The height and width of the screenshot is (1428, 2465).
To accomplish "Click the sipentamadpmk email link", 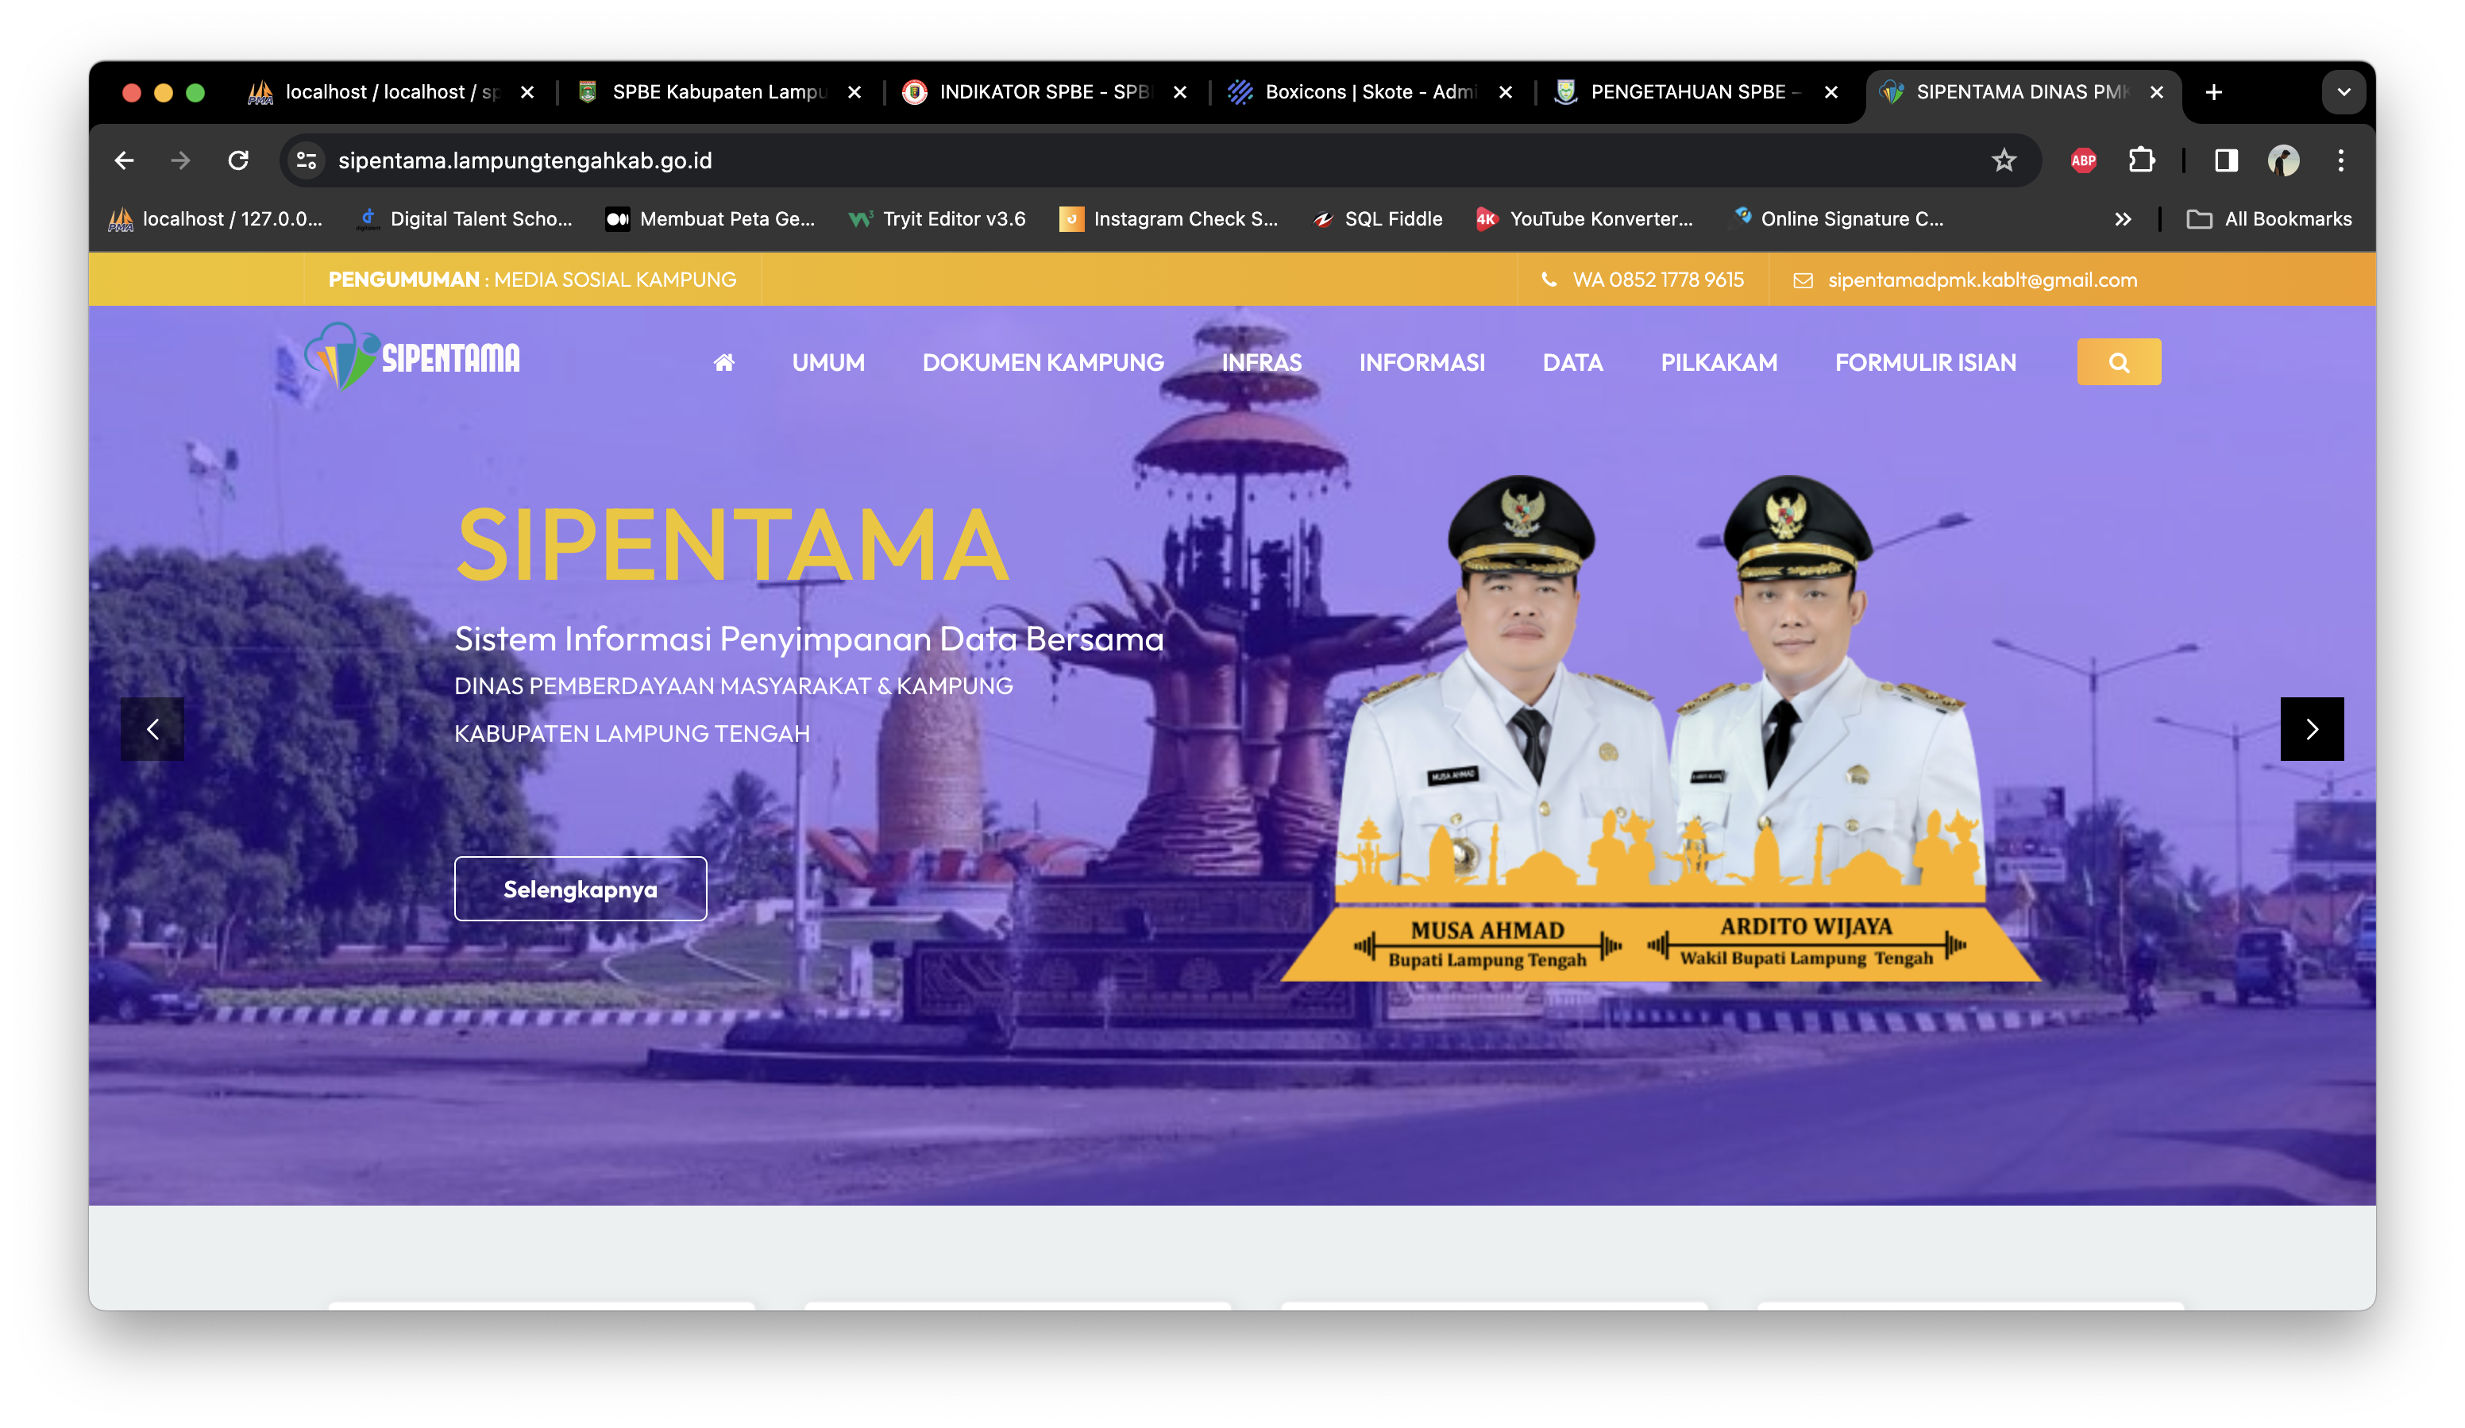I will tap(1982, 280).
